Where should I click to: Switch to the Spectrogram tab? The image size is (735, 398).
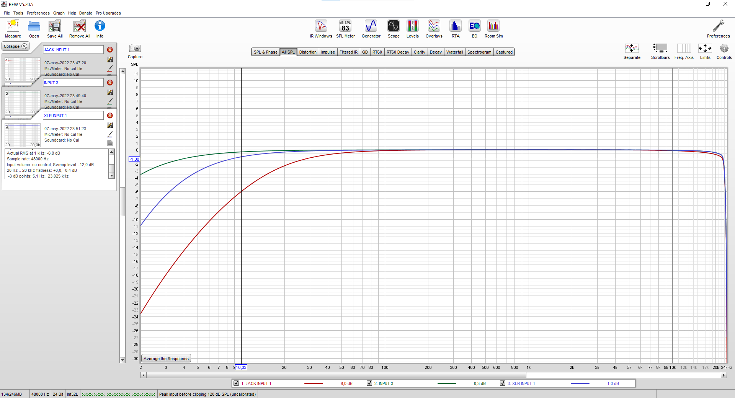point(479,52)
